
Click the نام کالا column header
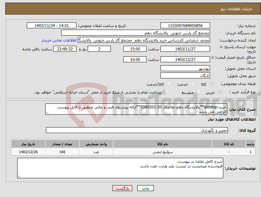click(x=162, y=144)
